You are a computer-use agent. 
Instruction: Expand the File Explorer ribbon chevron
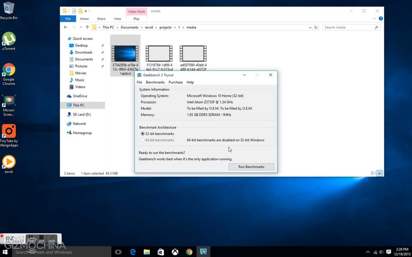(375, 19)
